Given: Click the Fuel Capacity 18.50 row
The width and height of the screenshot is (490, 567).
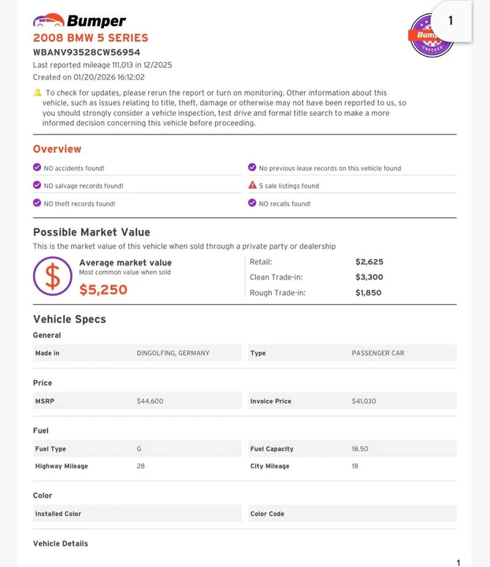Looking at the screenshot, I should point(352,448).
